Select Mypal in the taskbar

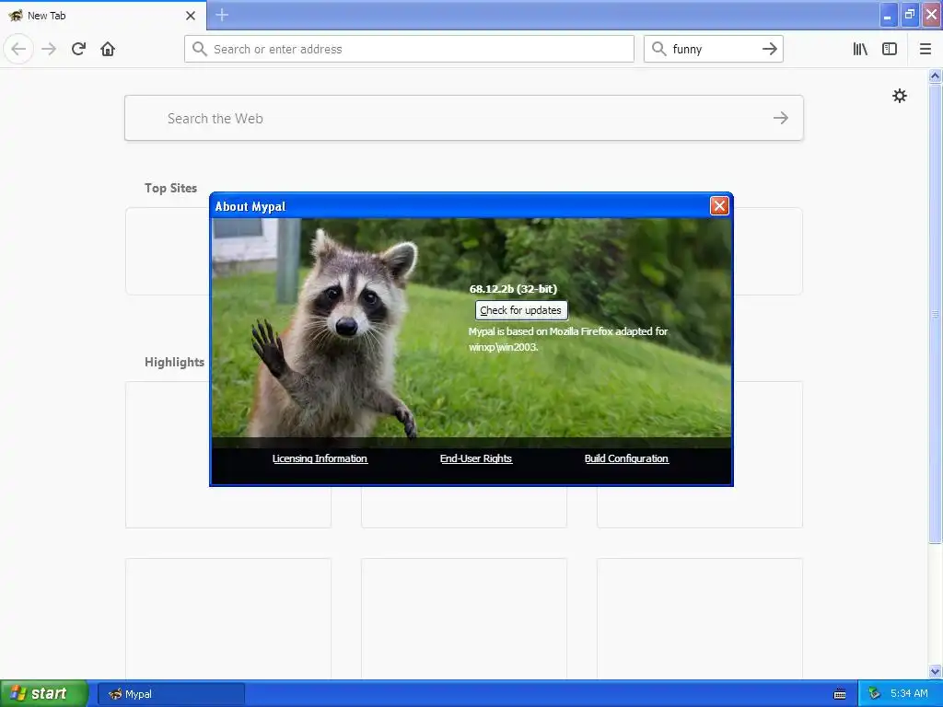pyautogui.click(x=170, y=694)
